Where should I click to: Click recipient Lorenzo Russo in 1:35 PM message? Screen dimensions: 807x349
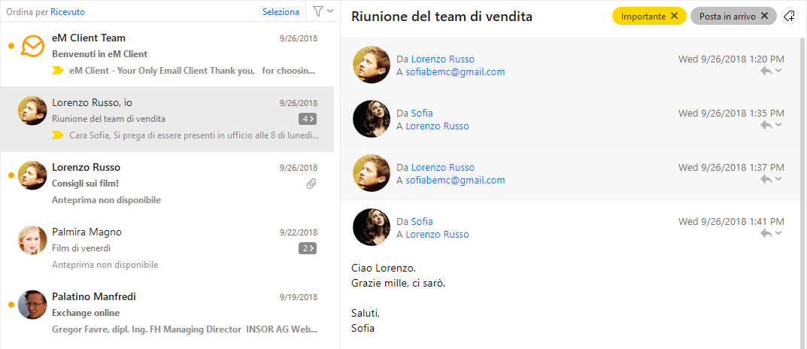click(x=438, y=126)
